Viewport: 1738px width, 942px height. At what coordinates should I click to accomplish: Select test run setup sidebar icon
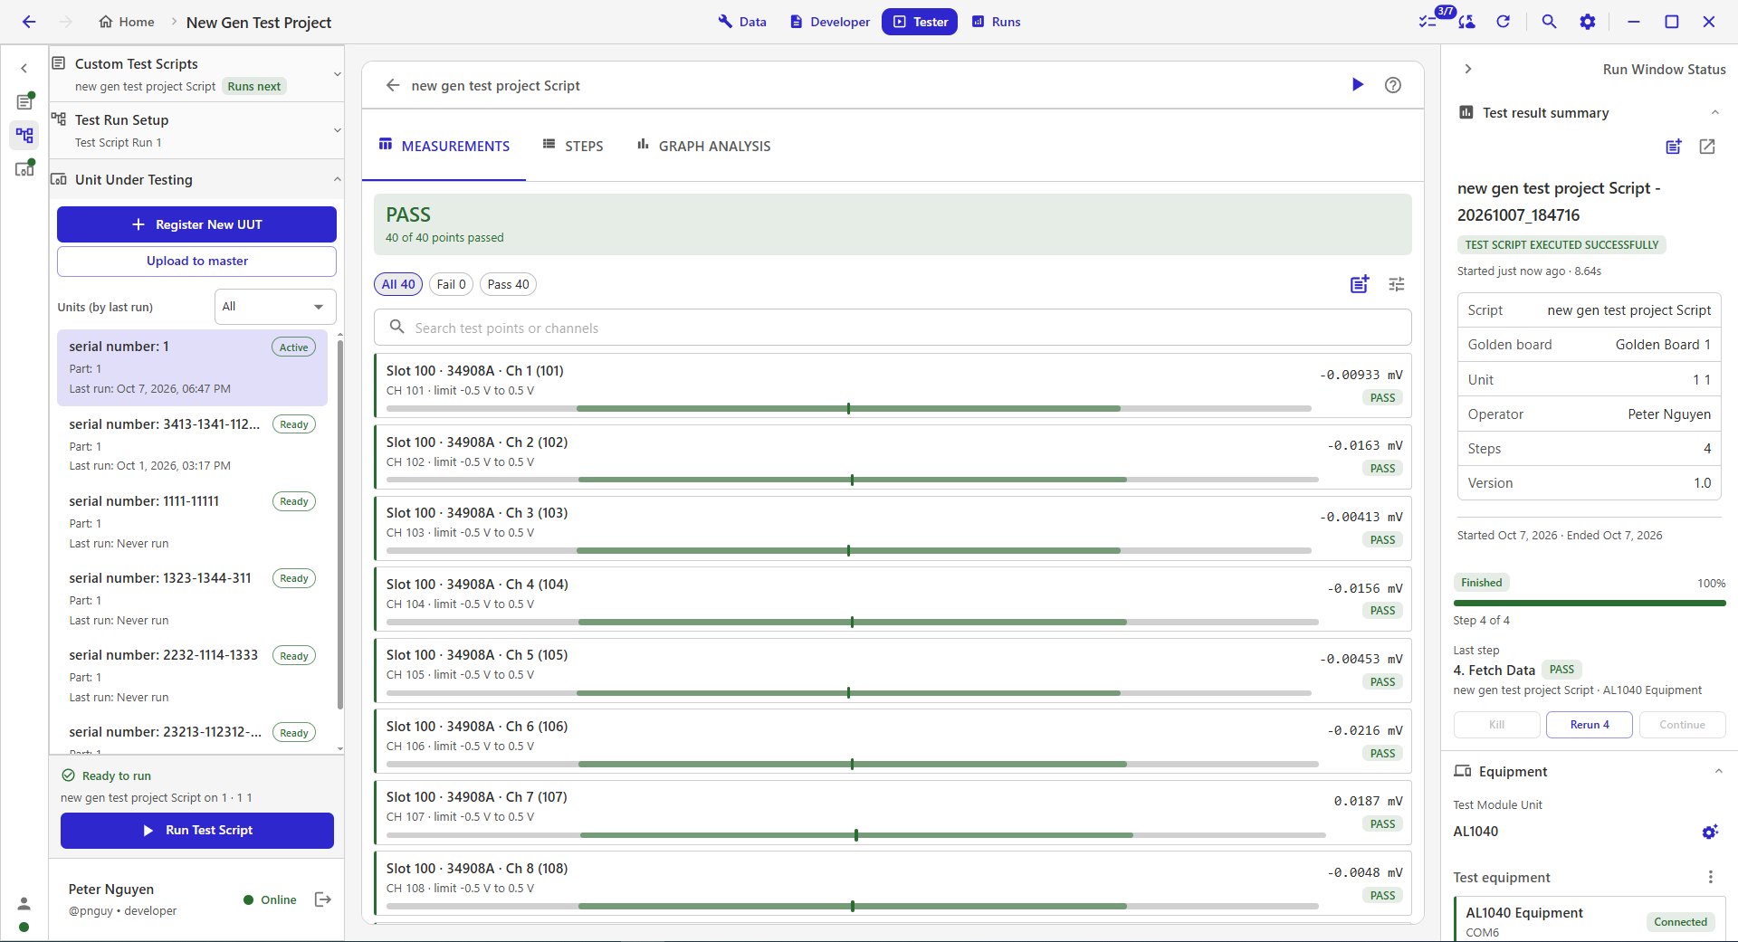coord(24,136)
